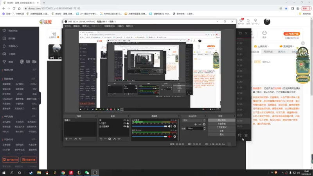Remove the selected scene with minus icon

(x=71, y=139)
